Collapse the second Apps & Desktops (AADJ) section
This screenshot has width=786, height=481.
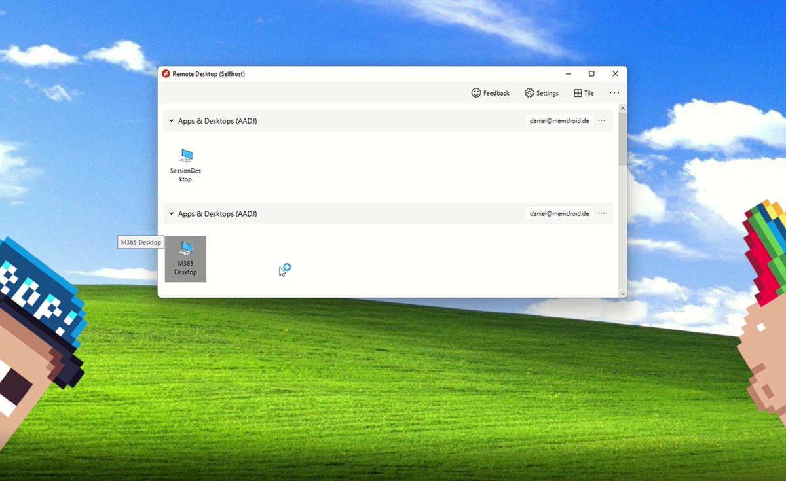[172, 214]
